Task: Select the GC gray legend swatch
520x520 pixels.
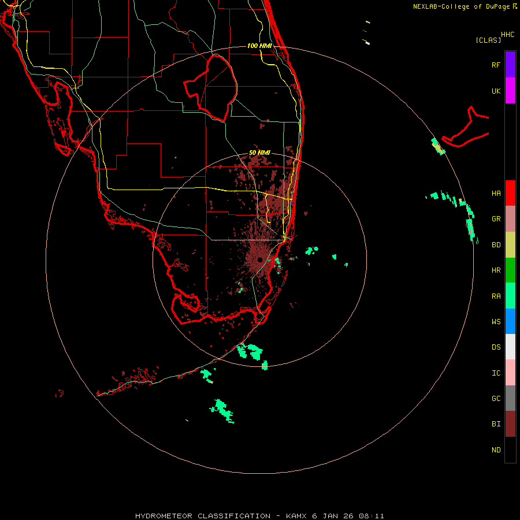Action: click(510, 398)
